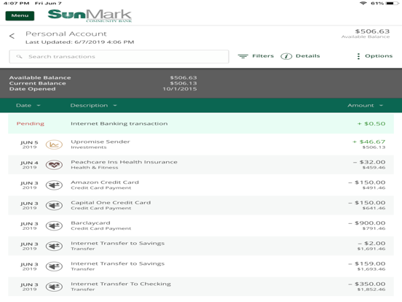Click the header $506.63 Available Balance
The width and height of the screenshot is (402, 302).
(366, 34)
